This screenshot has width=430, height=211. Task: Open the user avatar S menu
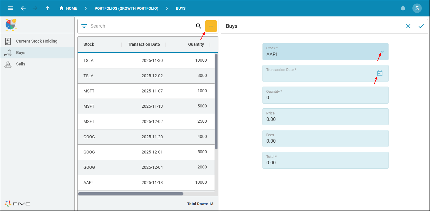[417, 8]
